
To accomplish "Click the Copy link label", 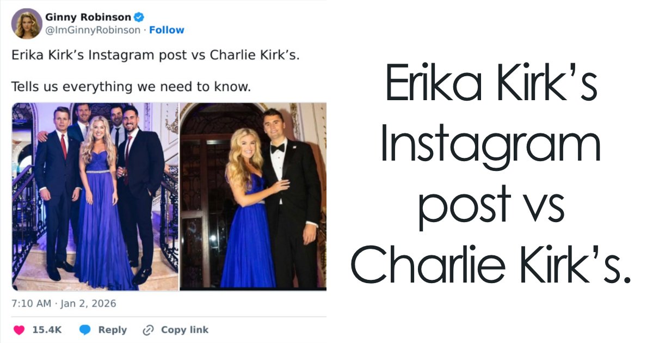I will coord(184,329).
